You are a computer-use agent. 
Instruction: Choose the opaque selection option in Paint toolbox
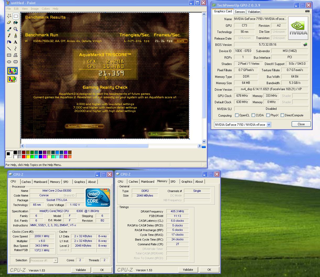(x=12, y=71)
